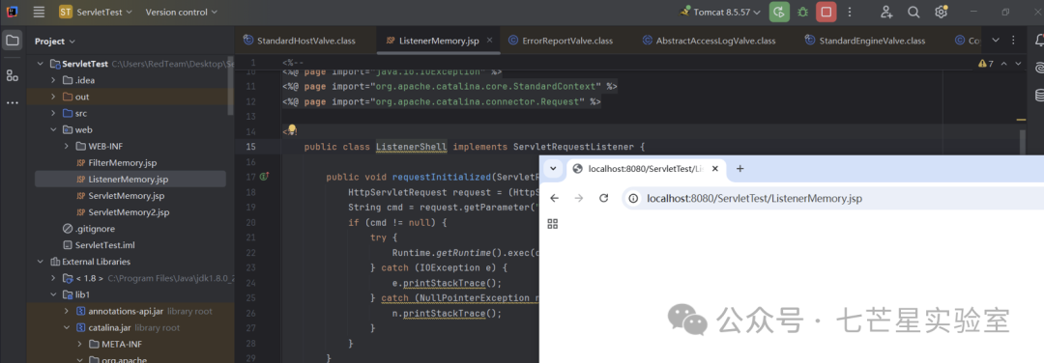Expand annotations-api.jar library
This screenshot has width=1044, height=363.
coord(67,311)
